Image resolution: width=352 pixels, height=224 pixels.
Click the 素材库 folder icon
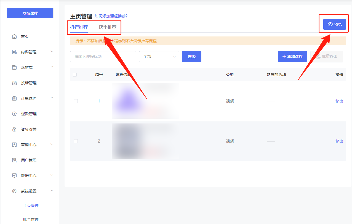coord(14,67)
